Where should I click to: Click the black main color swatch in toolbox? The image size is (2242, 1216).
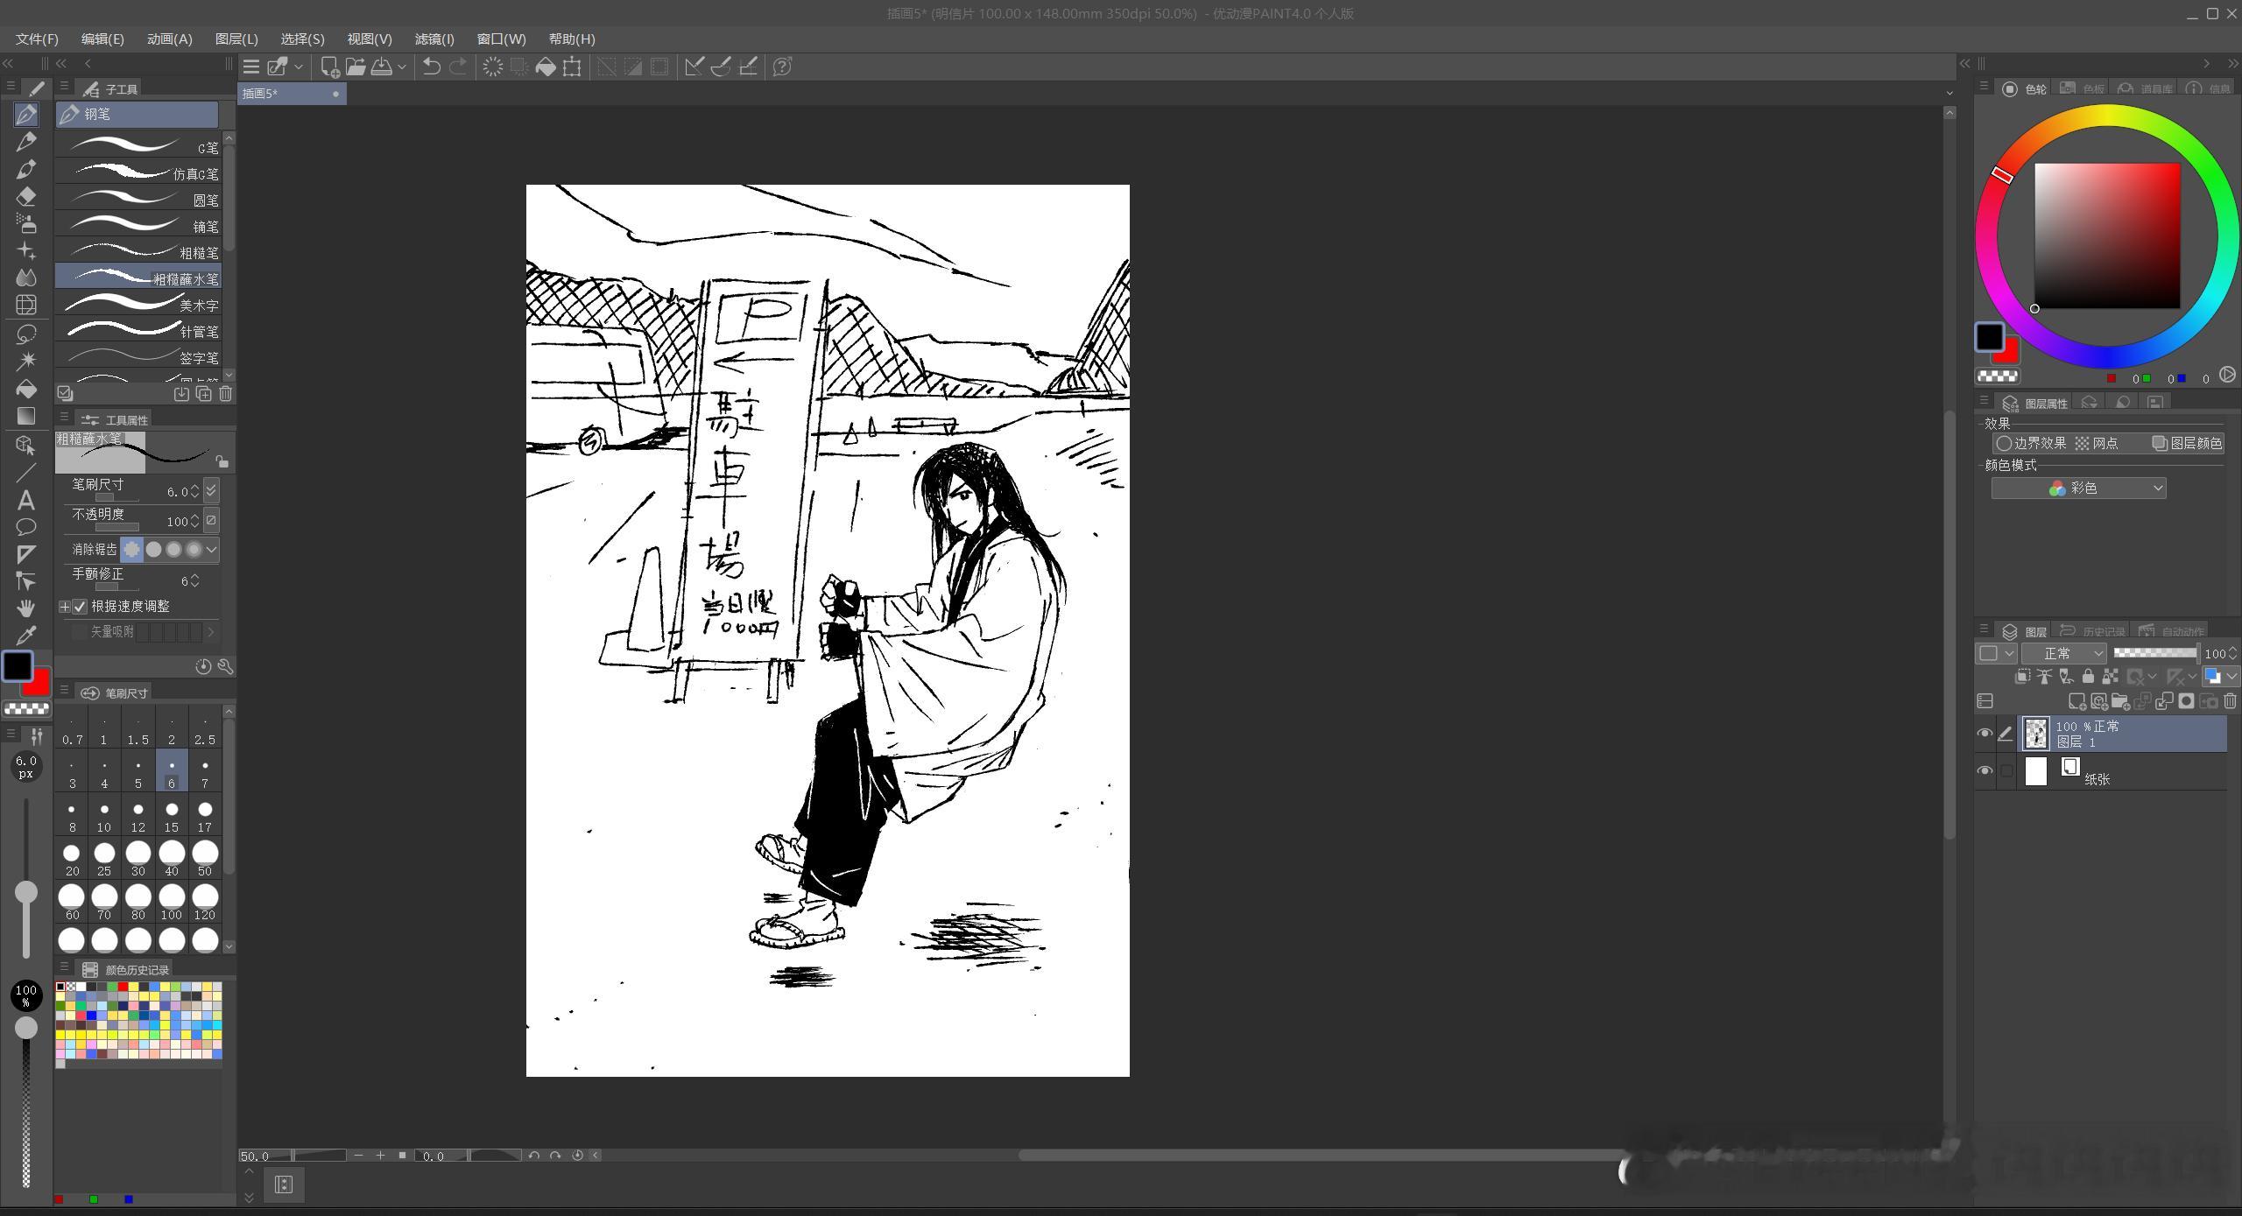(18, 666)
